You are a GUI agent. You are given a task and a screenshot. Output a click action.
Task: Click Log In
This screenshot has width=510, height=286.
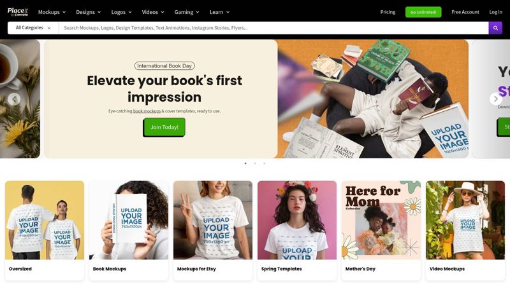[496, 12]
